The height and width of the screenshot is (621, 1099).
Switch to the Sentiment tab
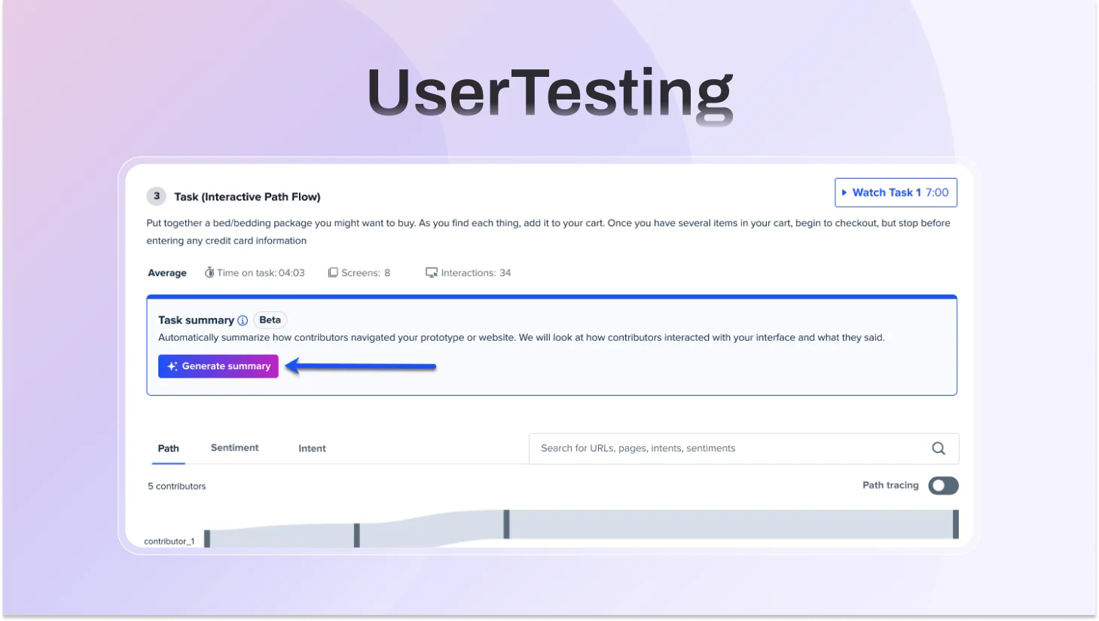234,448
